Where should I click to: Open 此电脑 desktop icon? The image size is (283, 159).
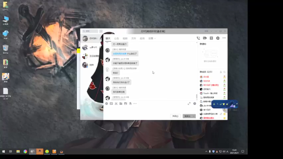6,20
